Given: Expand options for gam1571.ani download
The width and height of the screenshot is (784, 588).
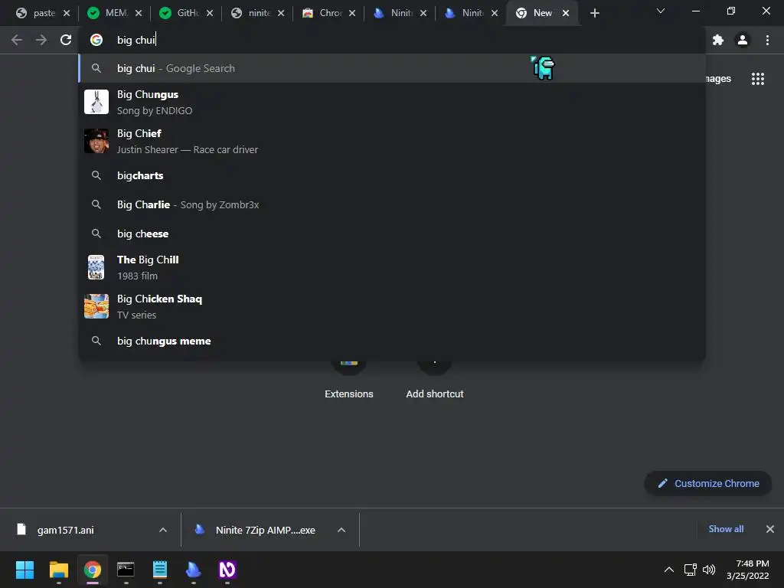Looking at the screenshot, I should (x=163, y=530).
